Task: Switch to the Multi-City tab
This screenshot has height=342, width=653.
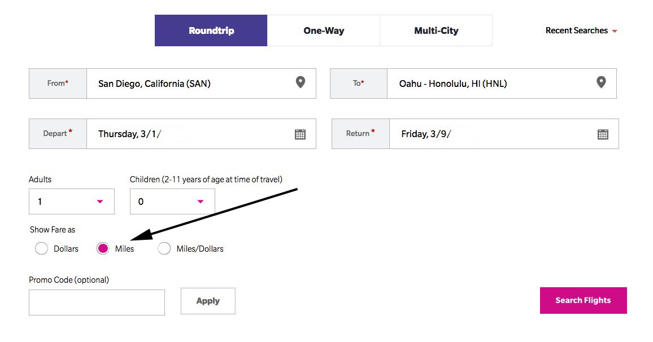Action: [x=436, y=30]
